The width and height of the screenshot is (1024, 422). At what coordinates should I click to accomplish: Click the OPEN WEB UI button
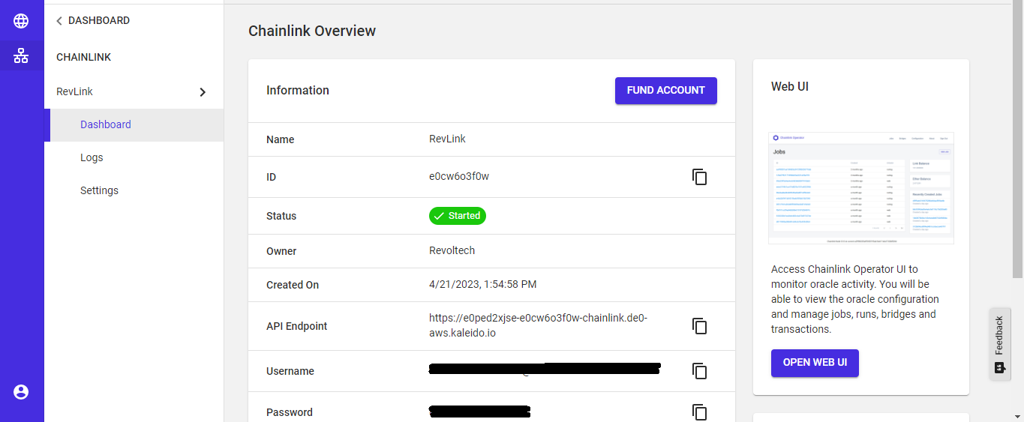pos(815,363)
